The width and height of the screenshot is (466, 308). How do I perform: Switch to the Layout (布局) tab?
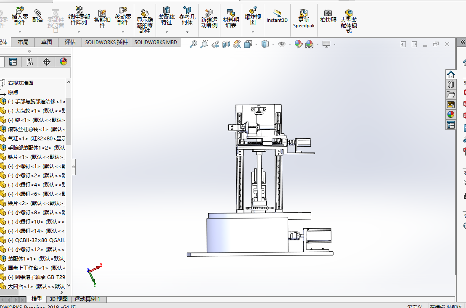coord(23,42)
